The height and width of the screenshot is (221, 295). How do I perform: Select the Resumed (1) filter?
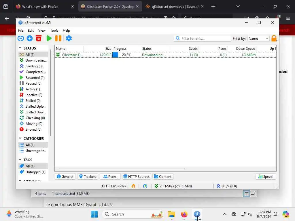pos(33,78)
